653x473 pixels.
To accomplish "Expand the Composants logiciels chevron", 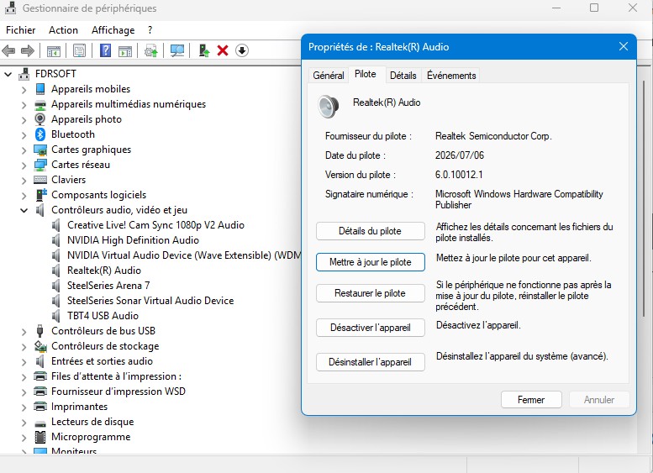I will click(x=24, y=195).
